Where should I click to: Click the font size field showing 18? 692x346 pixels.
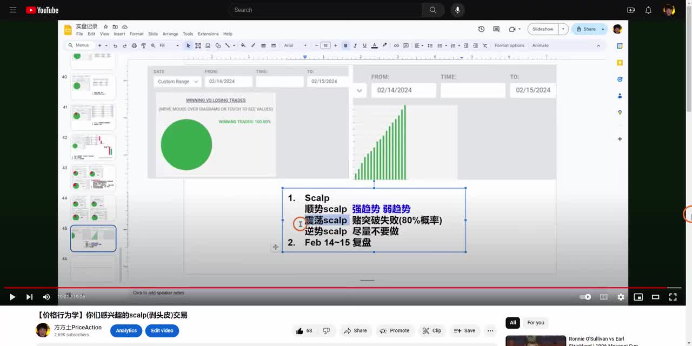(325, 45)
